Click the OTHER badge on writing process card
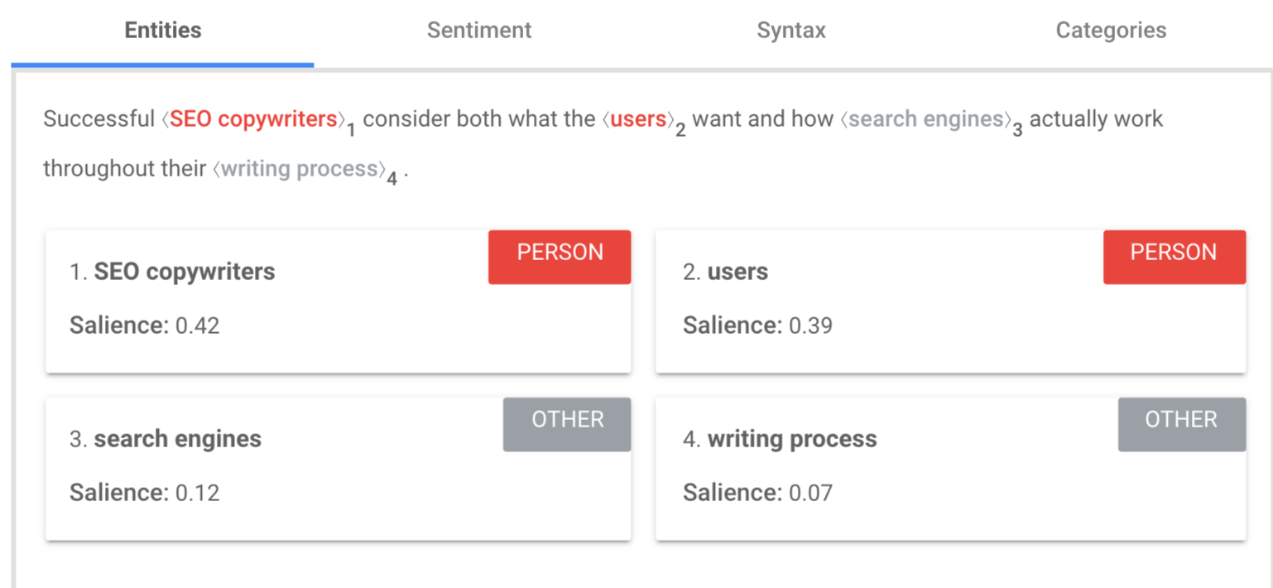 (x=1181, y=420)
